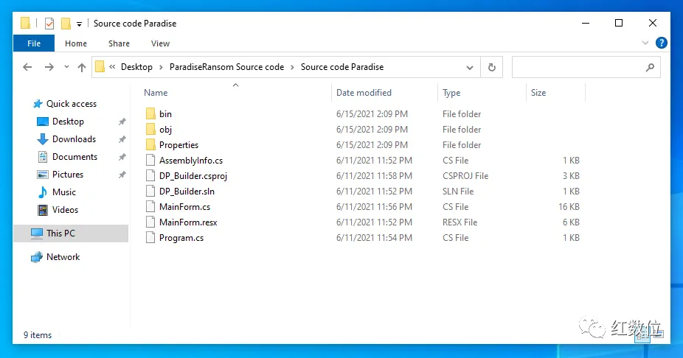Screen dimensions: 683x358
Task: Select Documents in the navigation pane
Action: [x=75, y=157]
